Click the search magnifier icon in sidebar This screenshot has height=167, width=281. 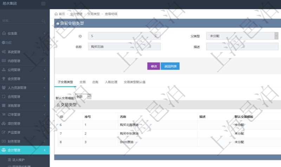pos(43,21)
